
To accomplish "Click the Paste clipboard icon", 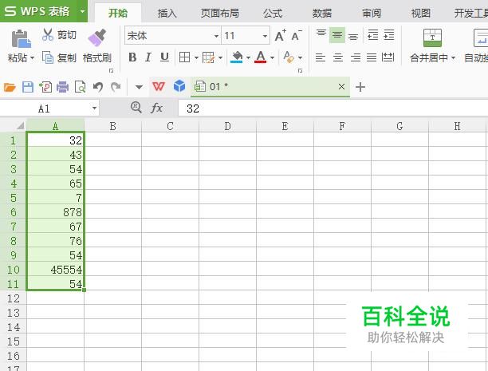I will tap(21, 38).
